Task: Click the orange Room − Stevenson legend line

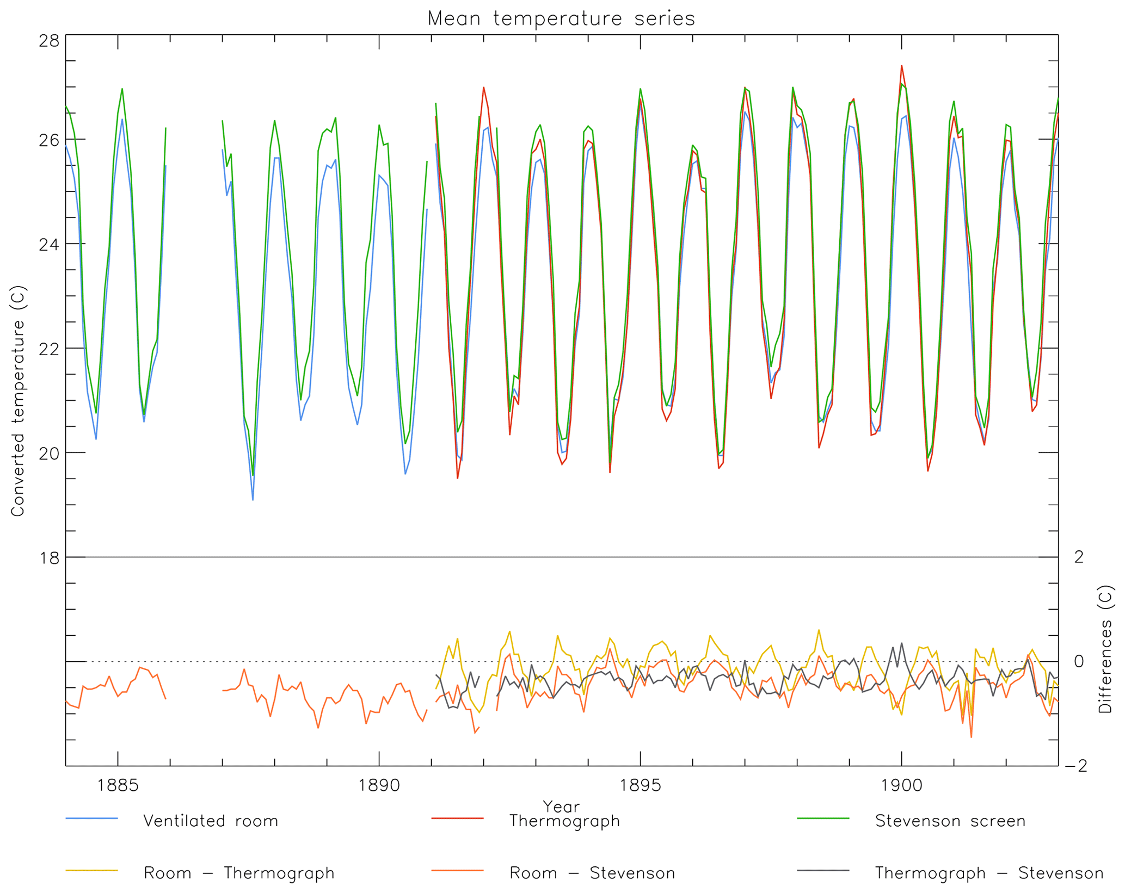Action: 457,871
